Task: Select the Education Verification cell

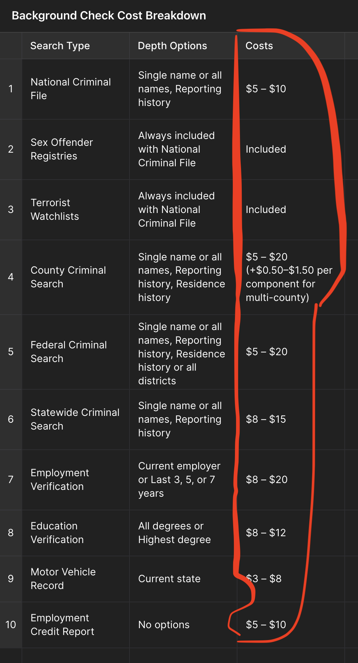Action: tap(57, 533)
